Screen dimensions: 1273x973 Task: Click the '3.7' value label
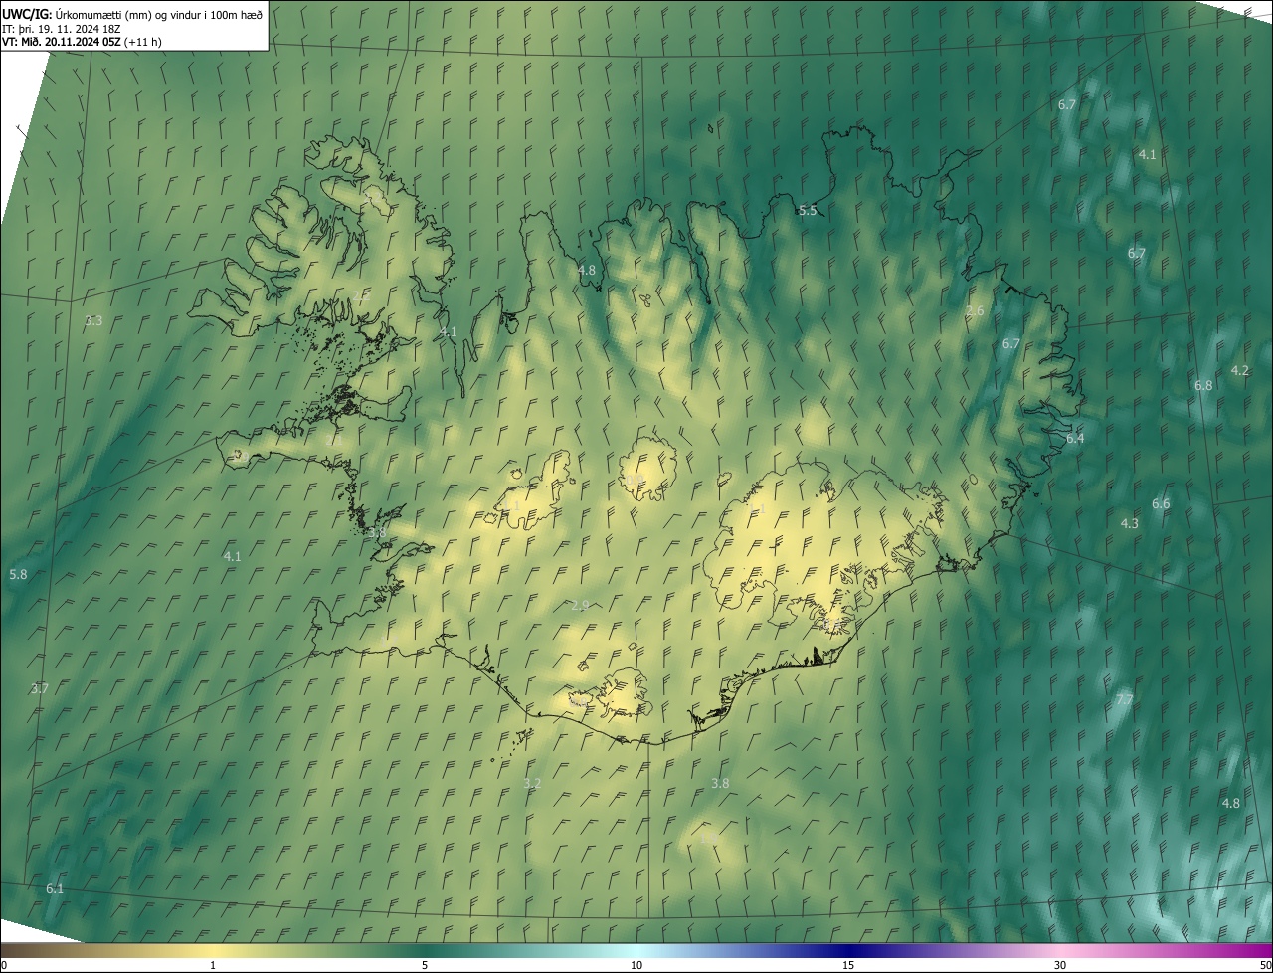point(40,689)
